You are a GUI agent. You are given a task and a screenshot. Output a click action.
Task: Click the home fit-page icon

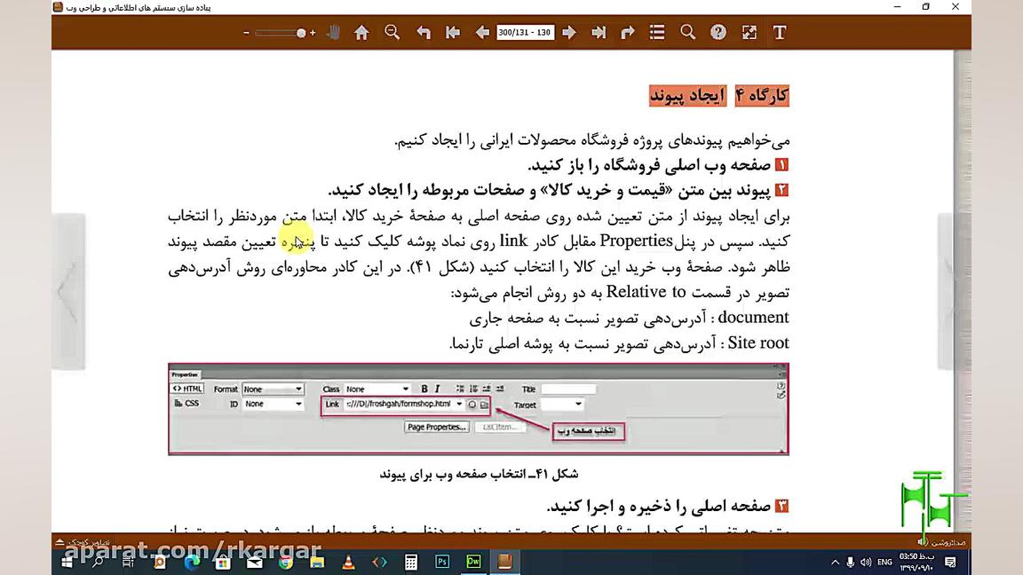pyautogui.click(x=361, y=32)
